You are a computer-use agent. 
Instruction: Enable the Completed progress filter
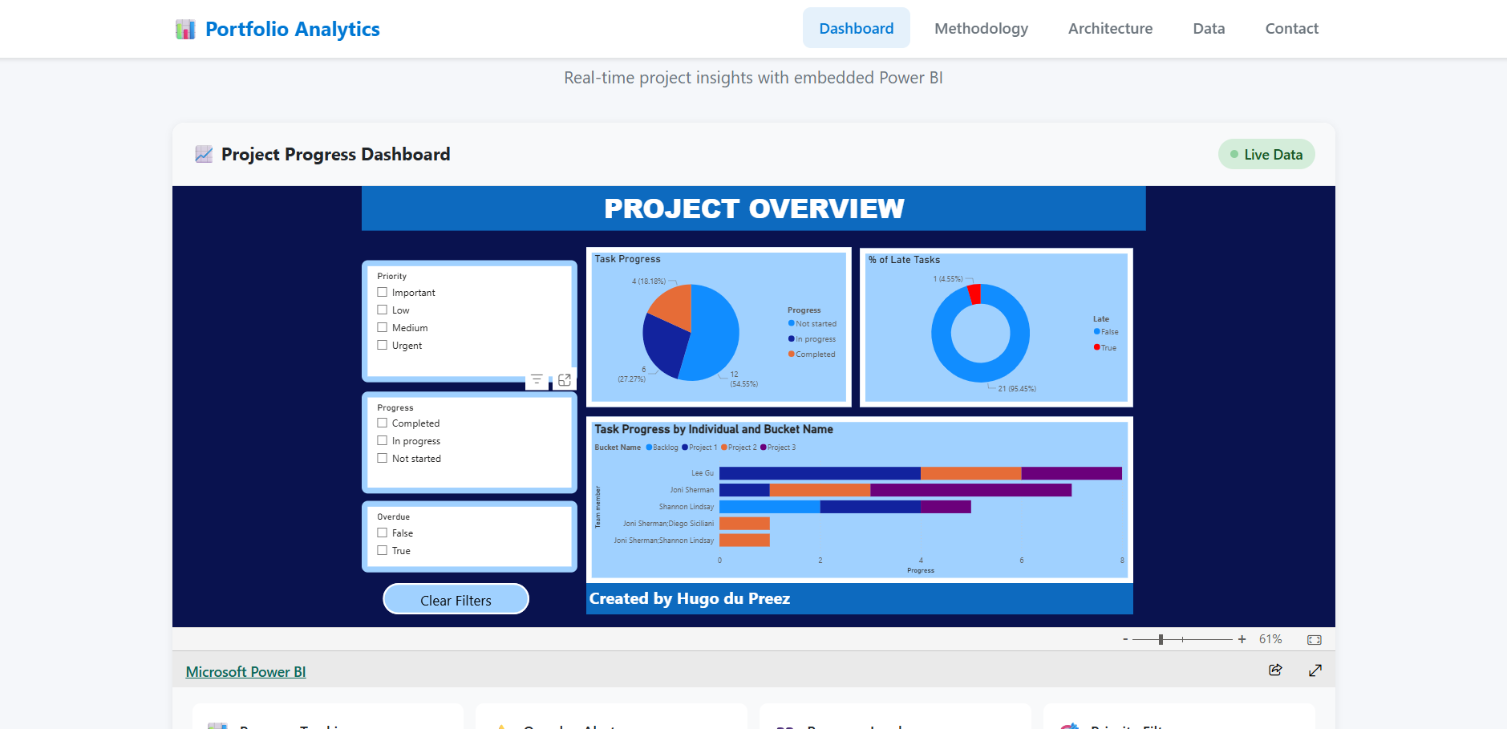(383, 423)
